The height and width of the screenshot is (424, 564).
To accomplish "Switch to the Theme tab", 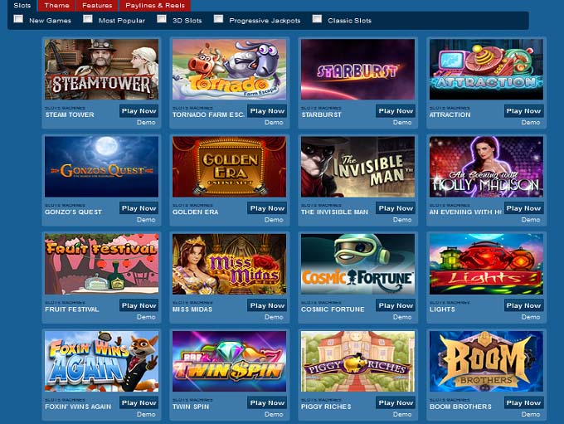I will (x=57, y=6).
